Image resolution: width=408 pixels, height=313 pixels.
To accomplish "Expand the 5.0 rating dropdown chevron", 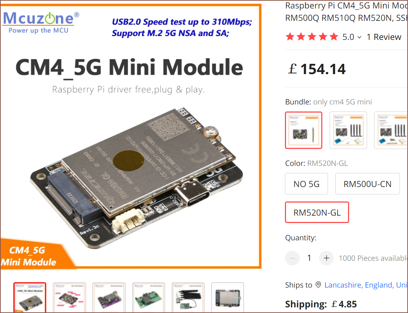I will click(359, 37).
